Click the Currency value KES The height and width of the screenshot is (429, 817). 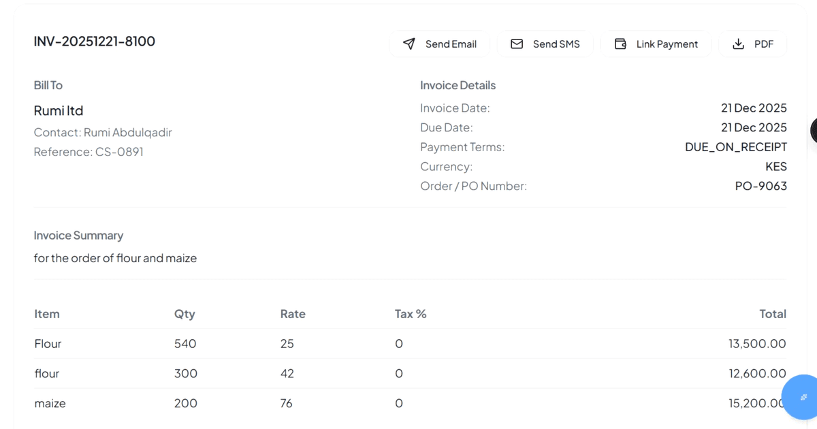click(x=776, y=166)
